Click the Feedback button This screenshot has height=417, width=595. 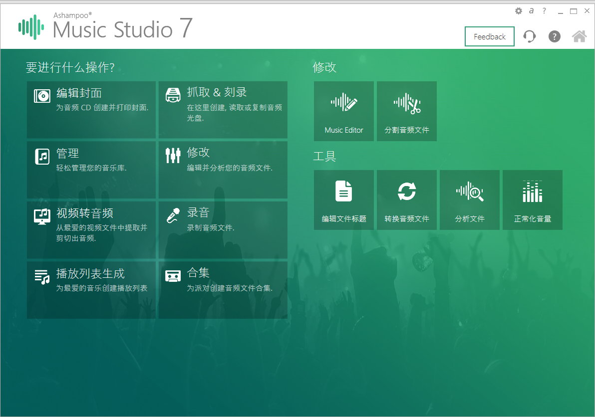coord(489,36)
